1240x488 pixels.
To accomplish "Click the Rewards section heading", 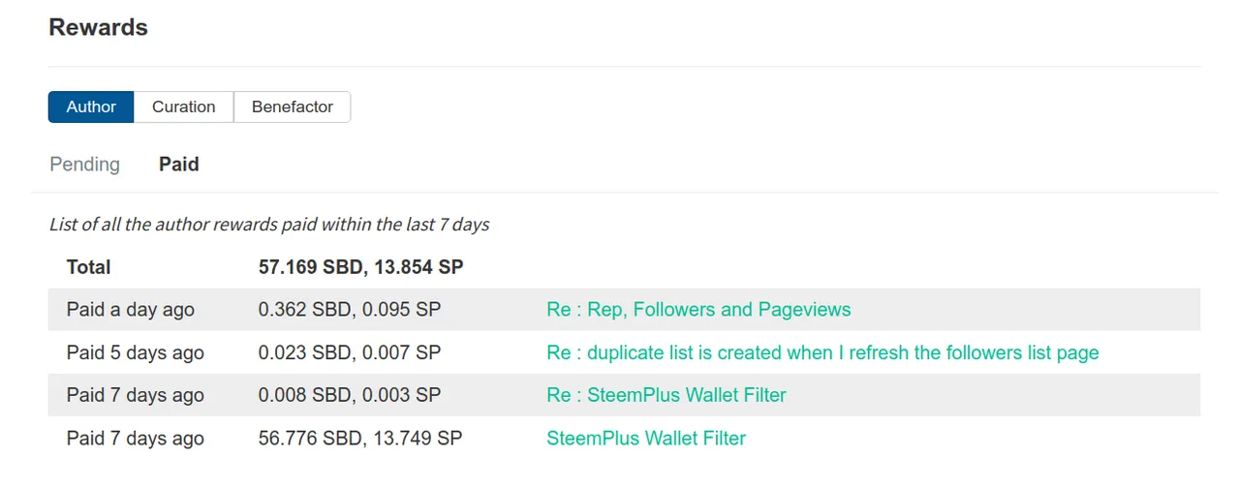I will click(x=98, y=27).
